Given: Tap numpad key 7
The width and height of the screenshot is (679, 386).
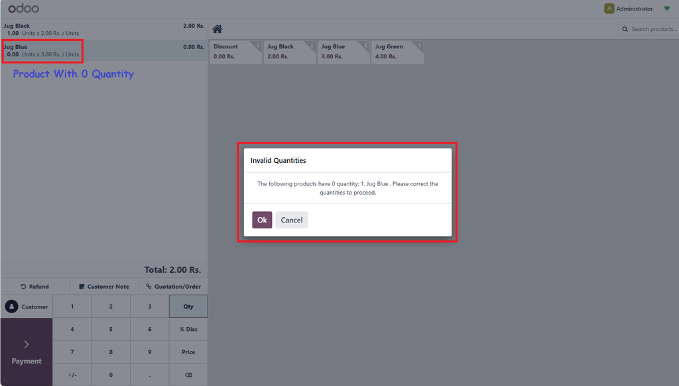Looking at the screenshot, I should (72, 352).
